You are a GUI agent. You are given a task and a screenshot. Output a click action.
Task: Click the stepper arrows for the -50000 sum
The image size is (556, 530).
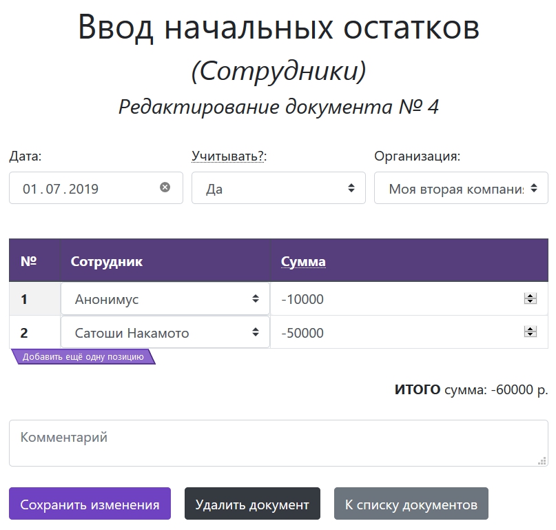[x=530, y=332]
